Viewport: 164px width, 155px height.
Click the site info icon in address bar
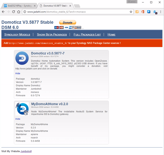[x=25, y=12]
